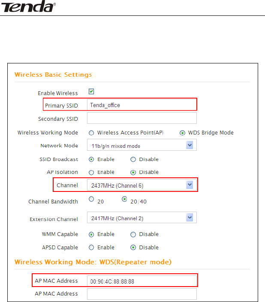
Task: Select WDS Bridge Mode radio button
Action: tap(182, 133)
